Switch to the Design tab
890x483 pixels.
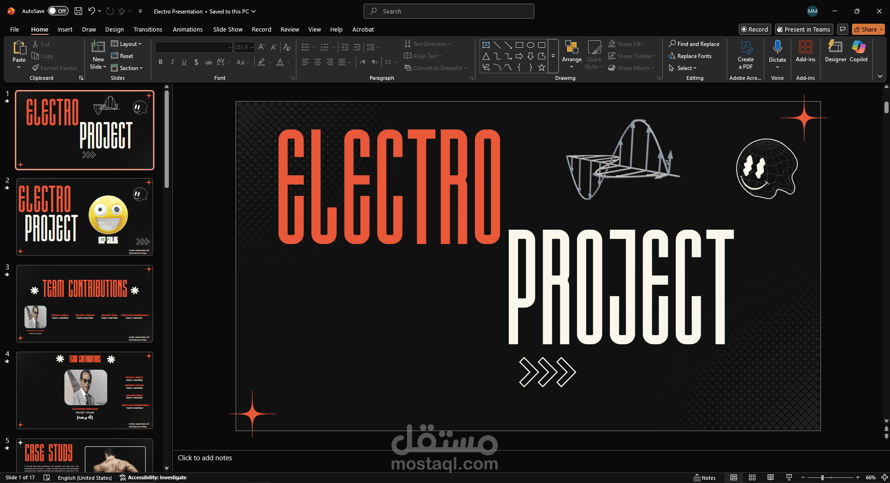(x=115, y=29)
